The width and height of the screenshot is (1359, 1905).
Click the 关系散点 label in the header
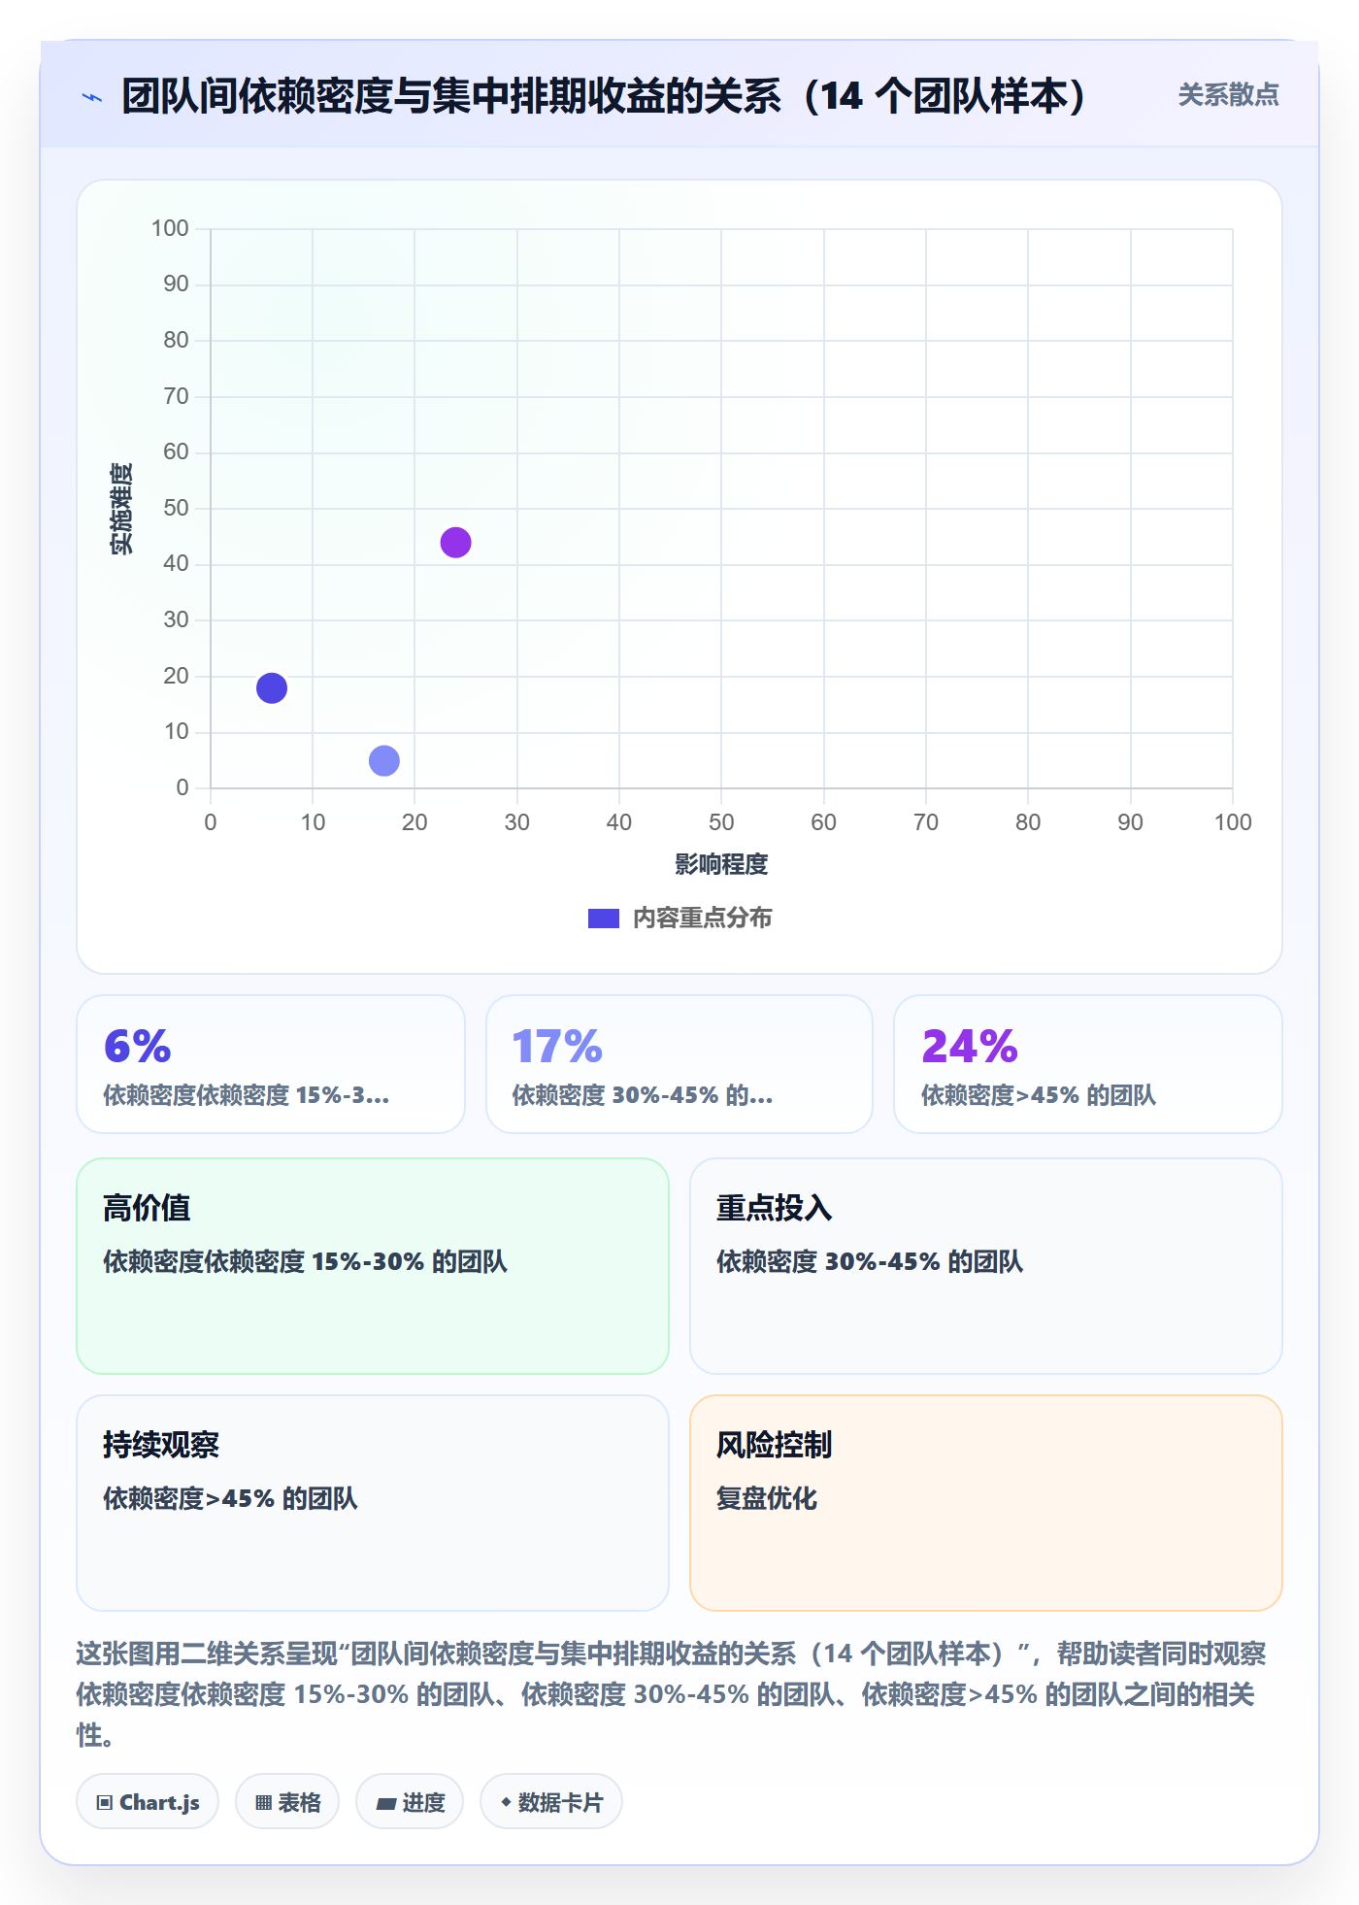coord(1228,95)
